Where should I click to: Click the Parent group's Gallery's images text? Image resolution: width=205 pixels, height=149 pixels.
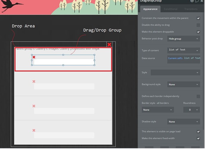coord(57,49)
